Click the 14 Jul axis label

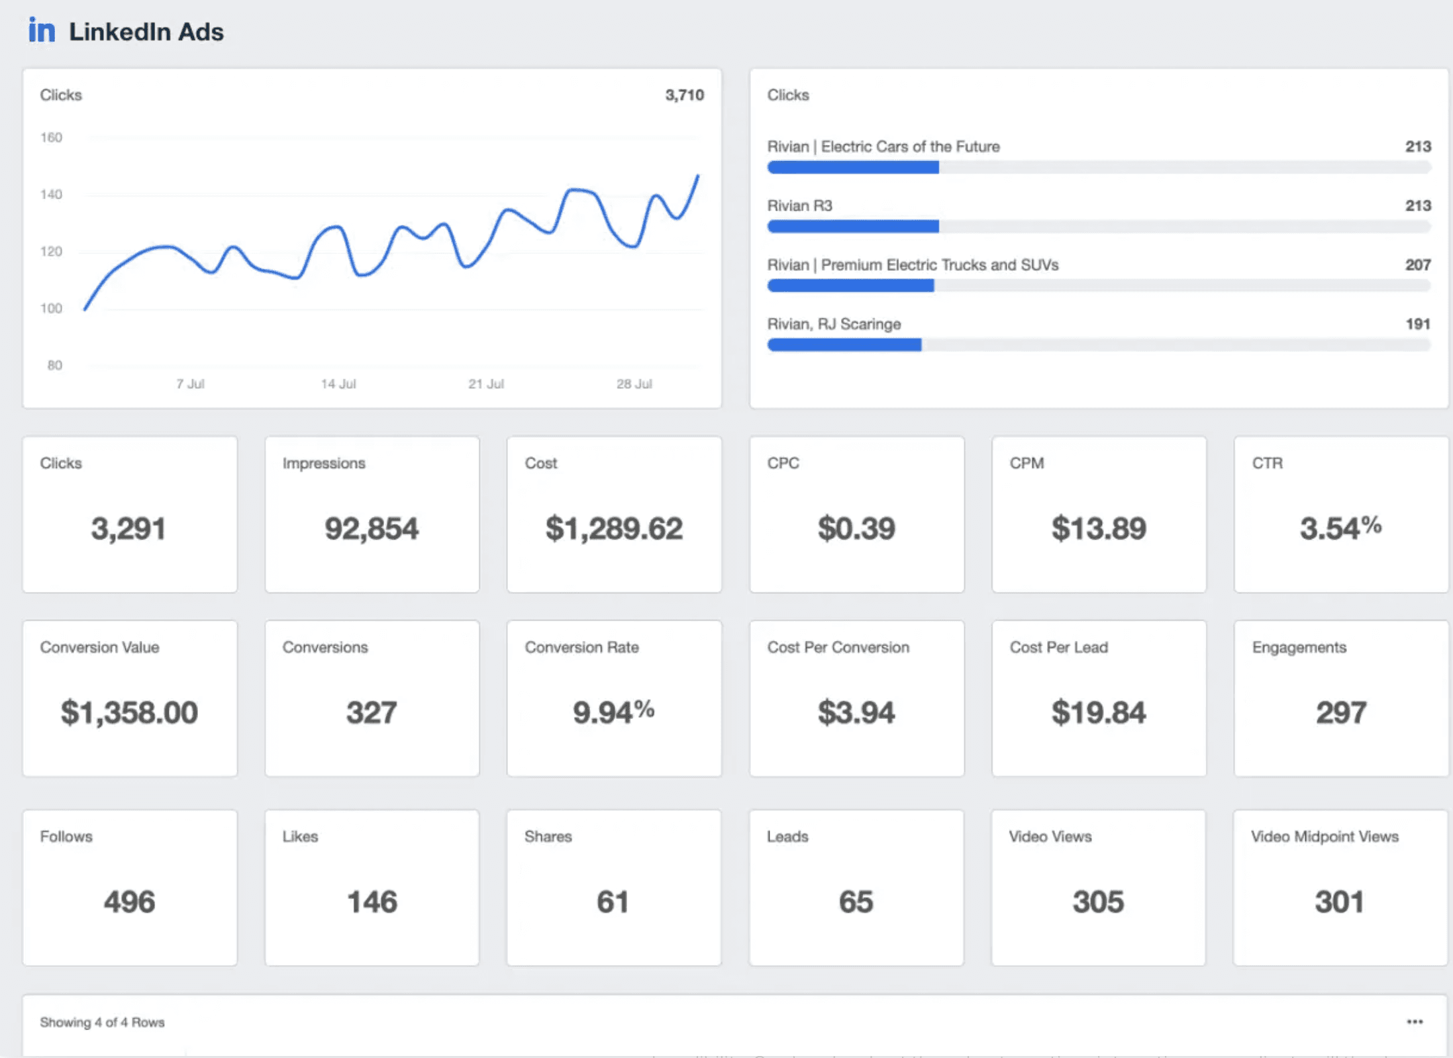pyautogui.click(x=339, y=383)
